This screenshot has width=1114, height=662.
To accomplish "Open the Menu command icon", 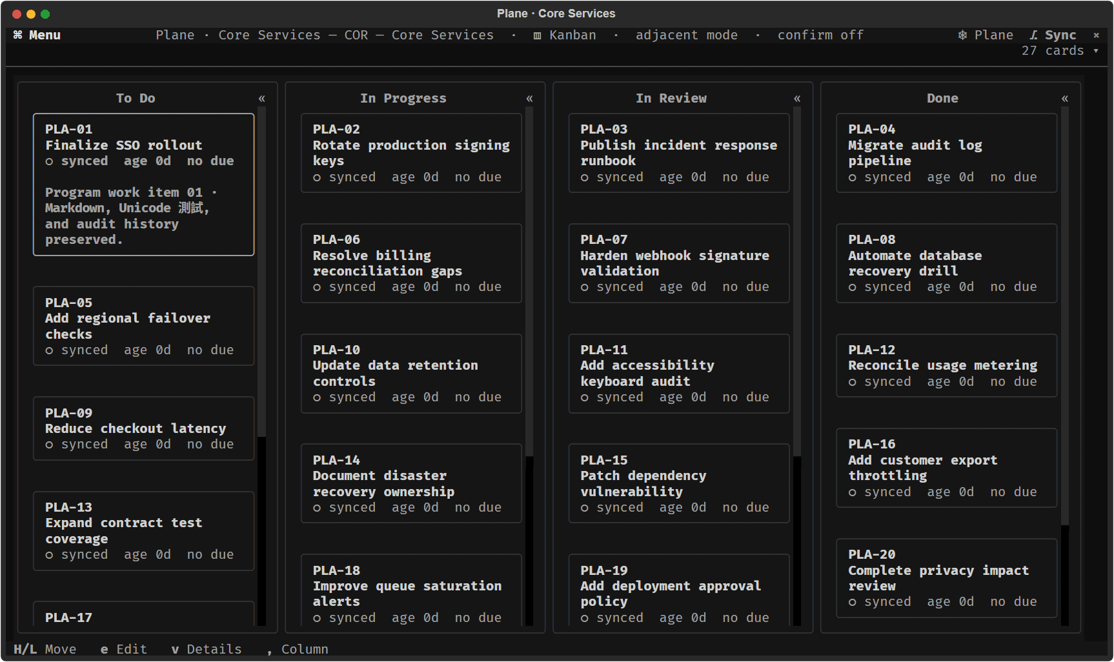I will (17, 35).
